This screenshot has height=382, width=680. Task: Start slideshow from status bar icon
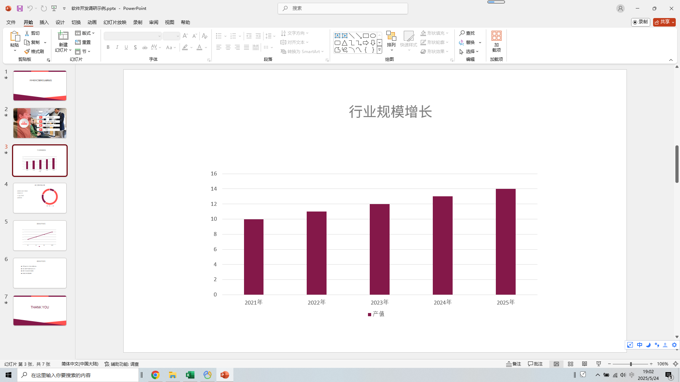coord(599,364)
